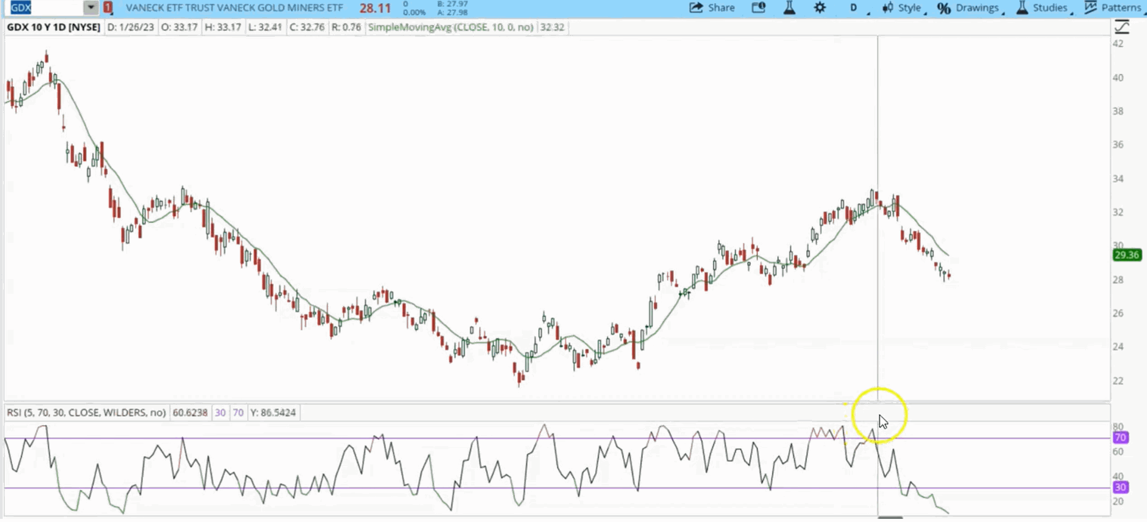
Task: Click the Share icon in the toolbar
Action: pos(696,8)
